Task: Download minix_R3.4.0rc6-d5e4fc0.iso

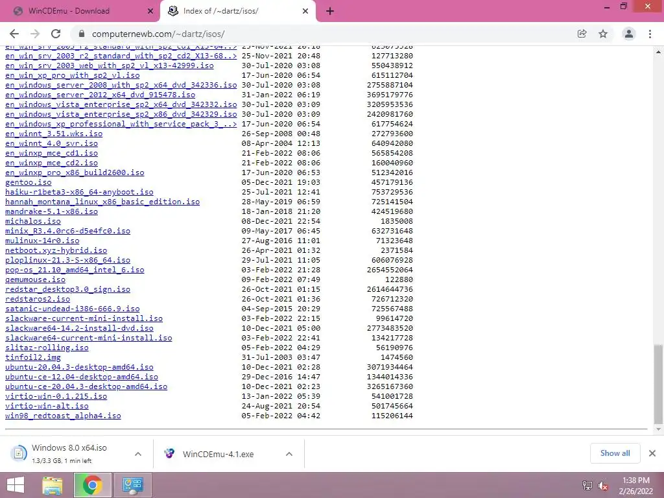Action: [67, 231]
